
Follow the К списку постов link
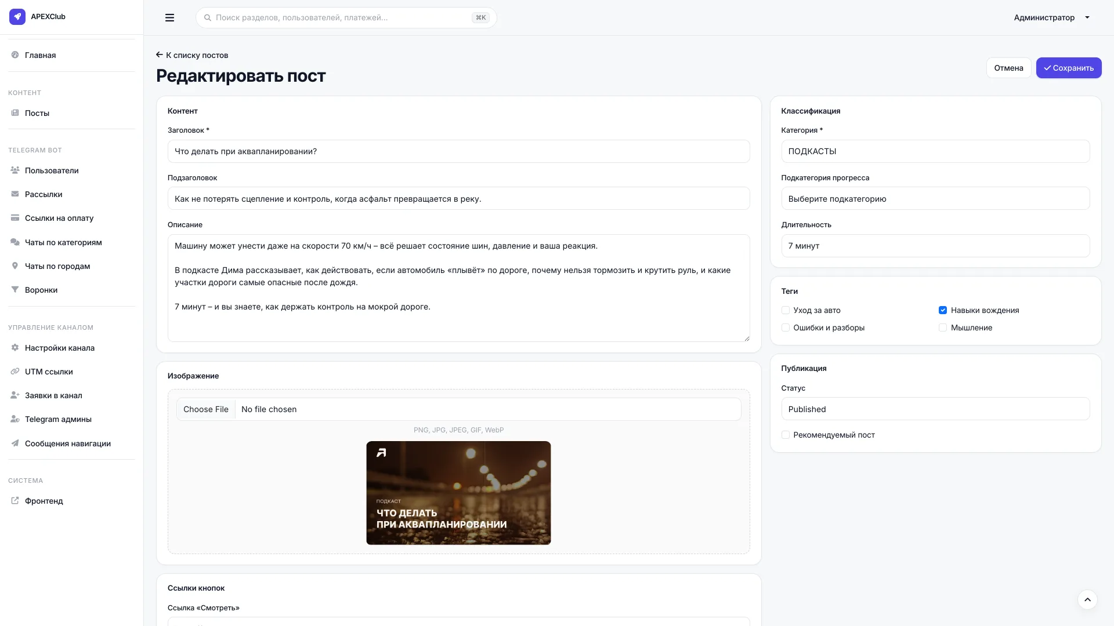coord(192,55)
